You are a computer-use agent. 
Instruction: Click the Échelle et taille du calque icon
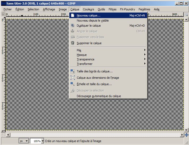point(72,84)
